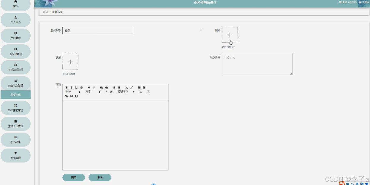This screenshot has height=185, width=370.
Task: Click the plus box to upload a video
Action: coord(70,62)
